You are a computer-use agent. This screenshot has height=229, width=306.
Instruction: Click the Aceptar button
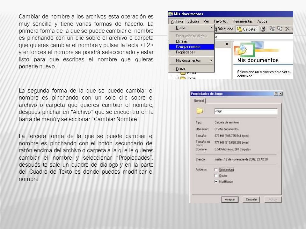(x=230, y=199)
